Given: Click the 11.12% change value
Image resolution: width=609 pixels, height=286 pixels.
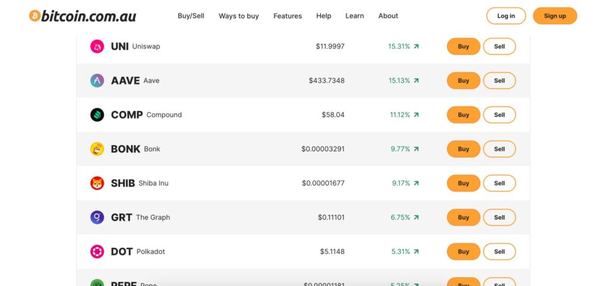Looking at the screenshot, I should [400, 115].
